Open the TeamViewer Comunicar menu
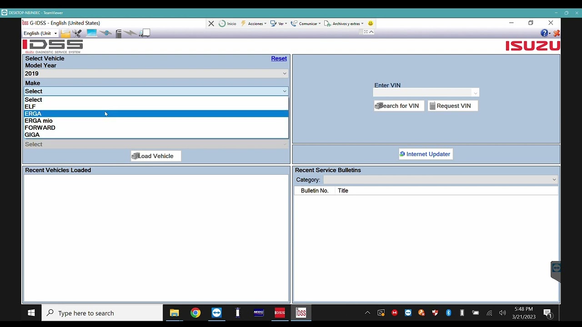This screenshot has height=327, width=582. point(306,24)
